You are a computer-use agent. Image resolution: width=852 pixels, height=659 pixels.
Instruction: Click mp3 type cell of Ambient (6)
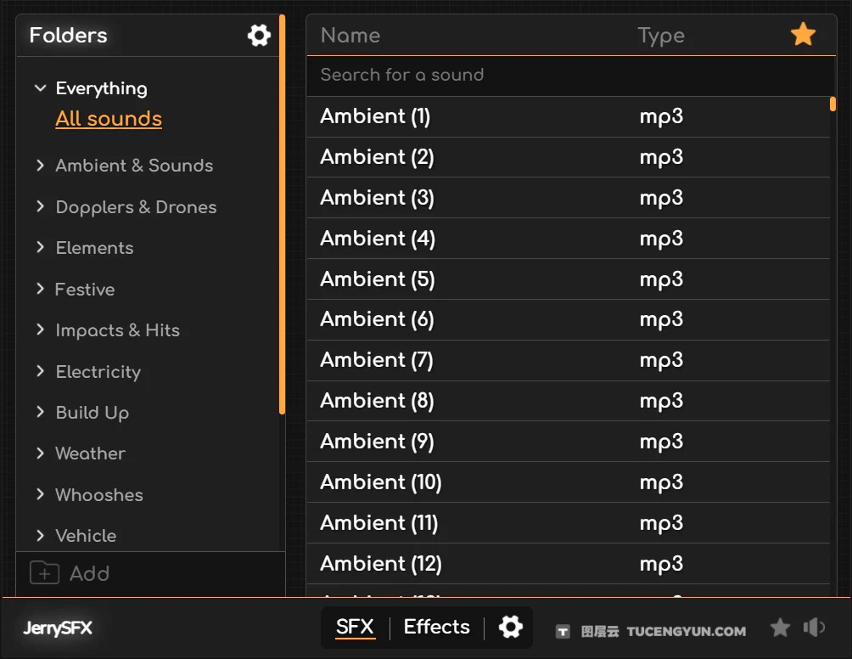point(661,320)
